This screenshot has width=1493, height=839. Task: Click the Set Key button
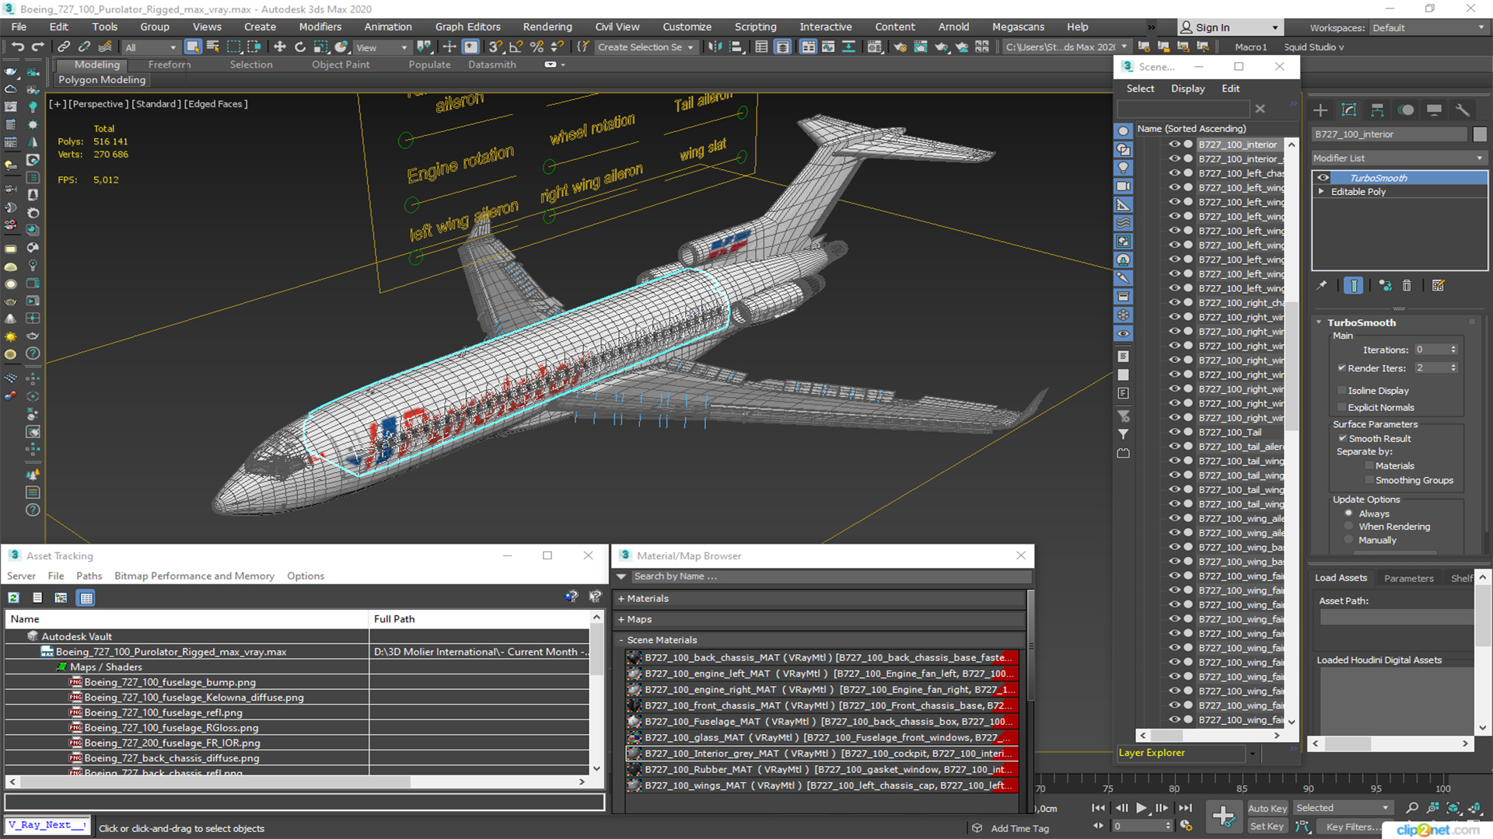pyautogui.click(x=1267, y=827)
